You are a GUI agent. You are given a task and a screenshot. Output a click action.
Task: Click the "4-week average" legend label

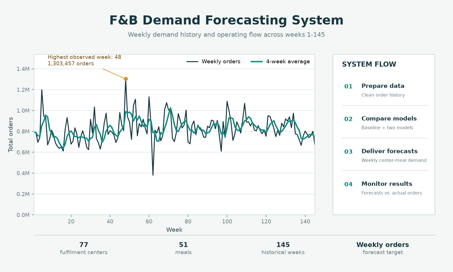[288, 61]
